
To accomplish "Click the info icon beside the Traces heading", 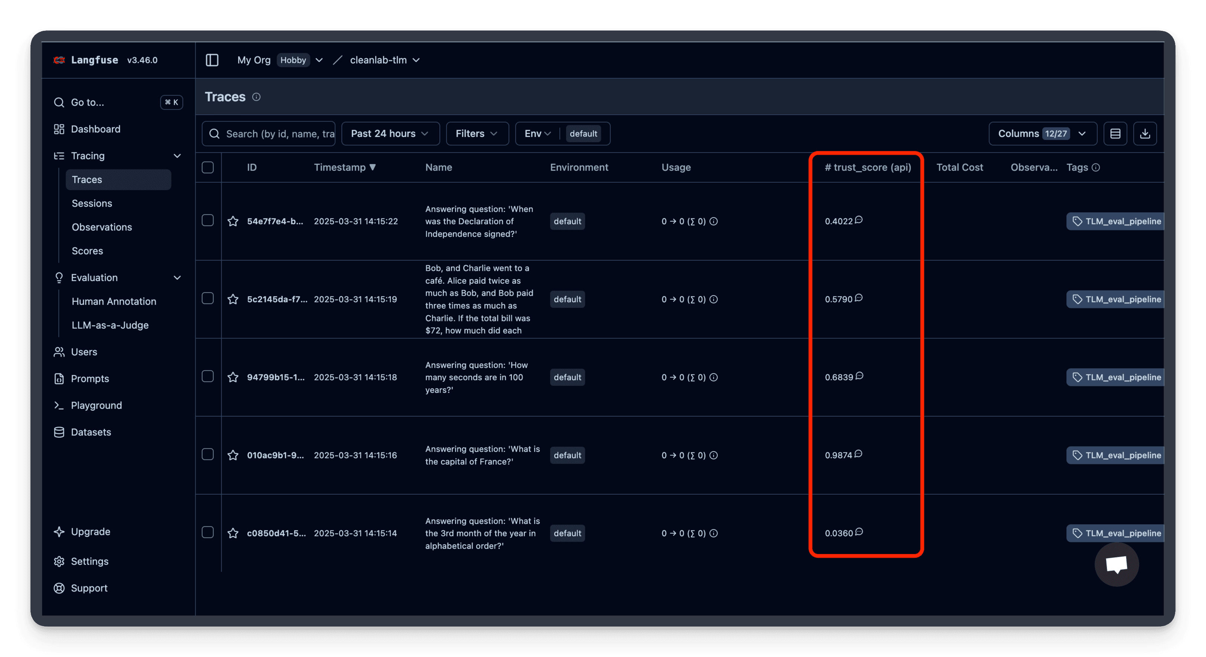I will click(257, 97).
